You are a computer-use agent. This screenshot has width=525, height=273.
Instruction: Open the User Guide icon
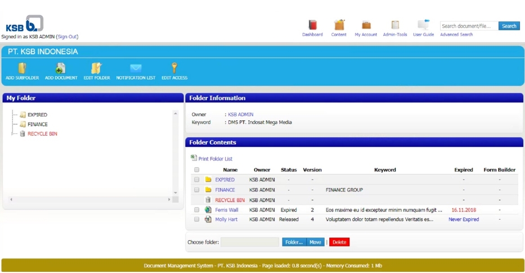pyautogui.click(x=423, y=25)
